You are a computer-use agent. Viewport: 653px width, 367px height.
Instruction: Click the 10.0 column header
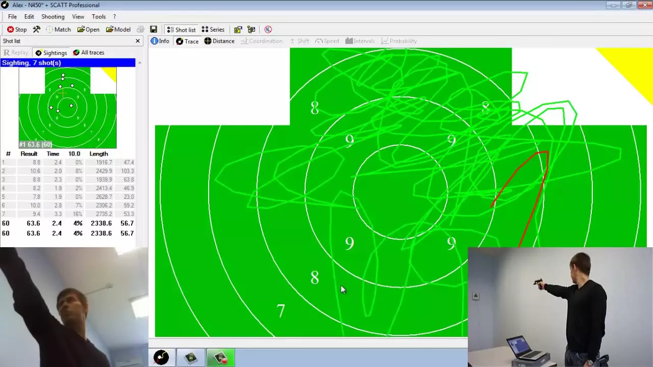coord(74,154)
